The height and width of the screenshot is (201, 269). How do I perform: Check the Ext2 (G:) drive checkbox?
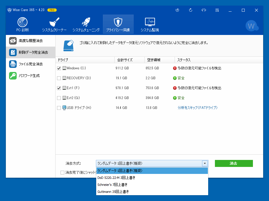coord(59,98)
